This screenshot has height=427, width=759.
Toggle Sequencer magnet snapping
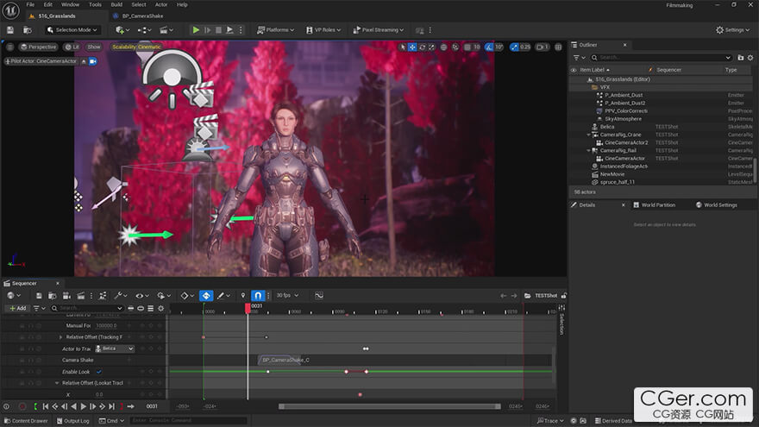258,295
